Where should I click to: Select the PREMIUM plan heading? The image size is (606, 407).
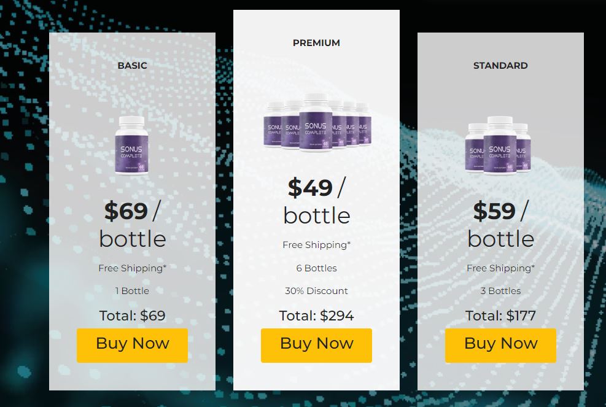(317, 43)
